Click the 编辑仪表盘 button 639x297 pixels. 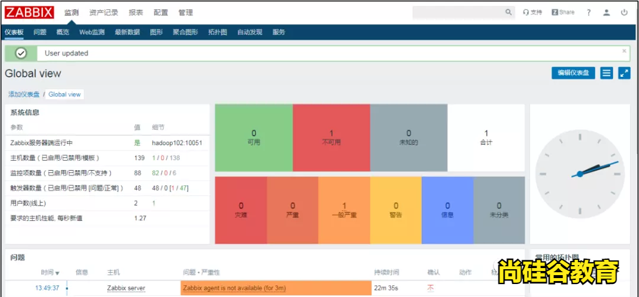pyautogui.click(x=573, y=73)
